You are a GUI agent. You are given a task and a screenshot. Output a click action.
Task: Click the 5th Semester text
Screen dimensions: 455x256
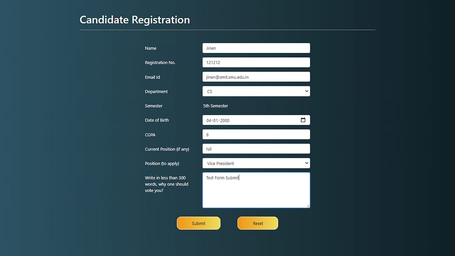pyautogui.click(x=216, y=106)
